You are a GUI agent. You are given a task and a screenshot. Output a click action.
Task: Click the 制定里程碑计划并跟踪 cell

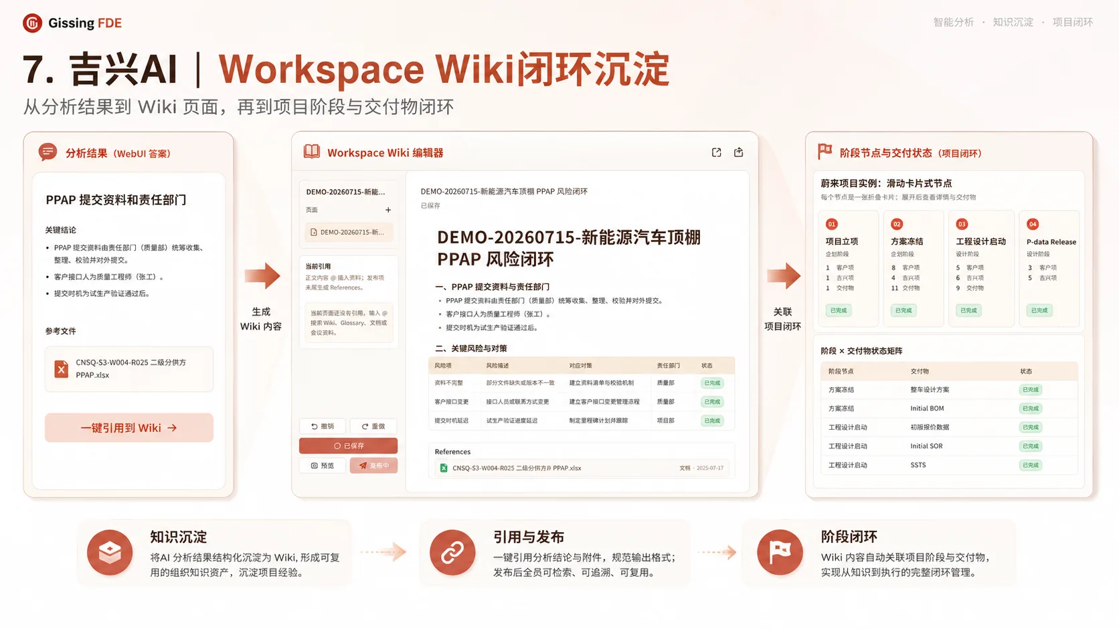(x=598, y=420)
